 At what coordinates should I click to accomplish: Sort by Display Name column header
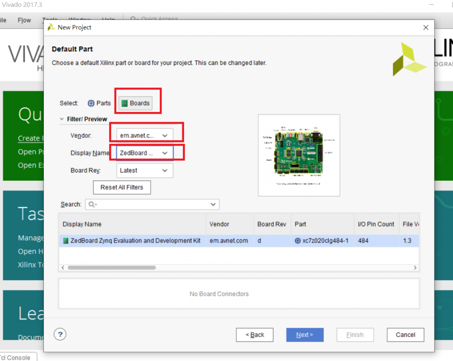(x=132, y=224)
